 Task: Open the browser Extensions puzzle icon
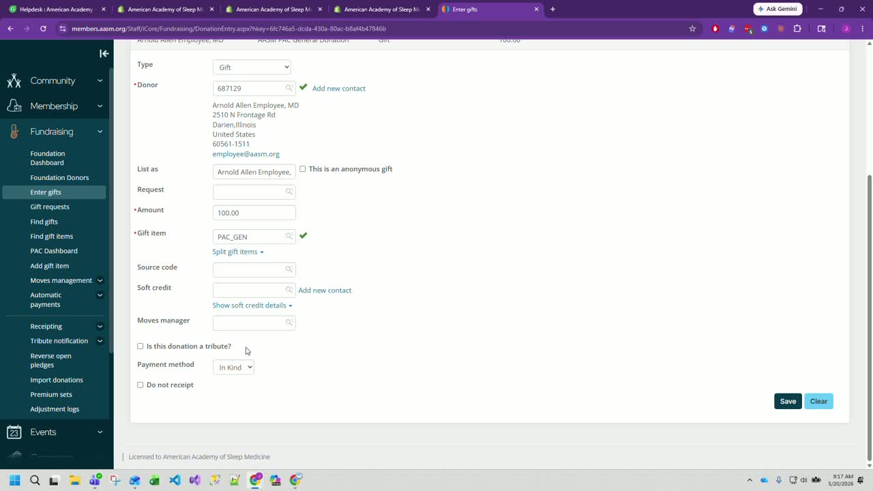click(797, 29)
